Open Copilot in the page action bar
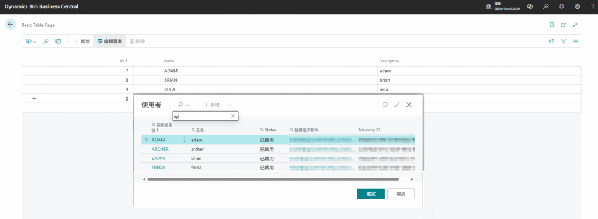 pyautogui.click(x=31, y=41)
